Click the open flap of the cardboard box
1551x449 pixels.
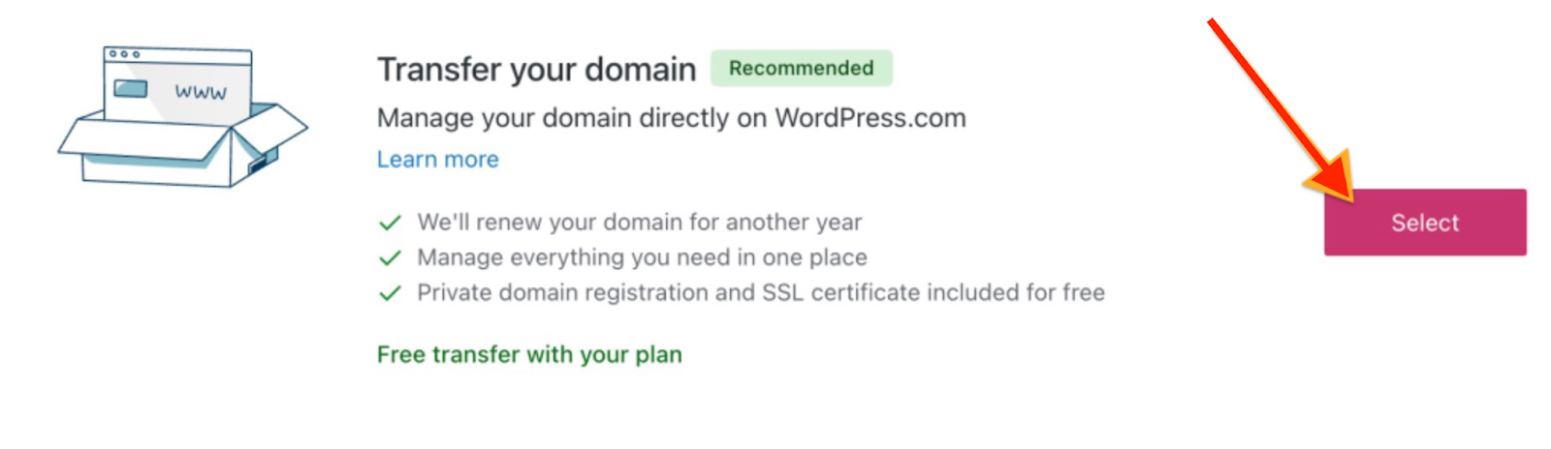(279, 126)
